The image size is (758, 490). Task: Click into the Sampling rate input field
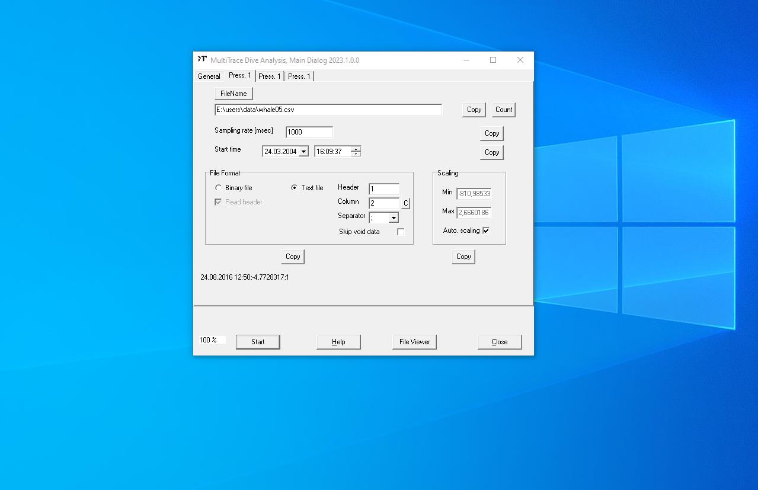click(x=309, y=132)
